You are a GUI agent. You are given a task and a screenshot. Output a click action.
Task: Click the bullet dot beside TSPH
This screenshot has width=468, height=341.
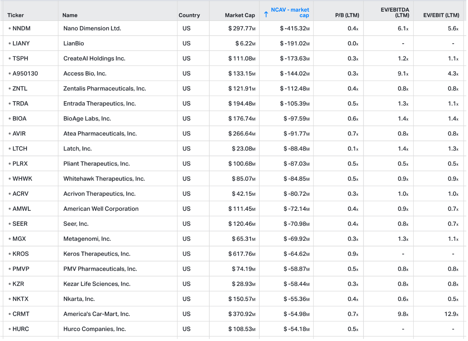point(10,59)
